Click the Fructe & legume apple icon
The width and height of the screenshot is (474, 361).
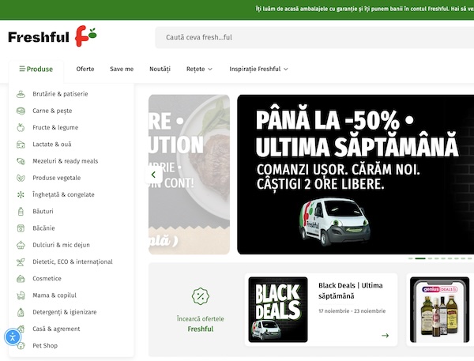[x=21, y=127]
